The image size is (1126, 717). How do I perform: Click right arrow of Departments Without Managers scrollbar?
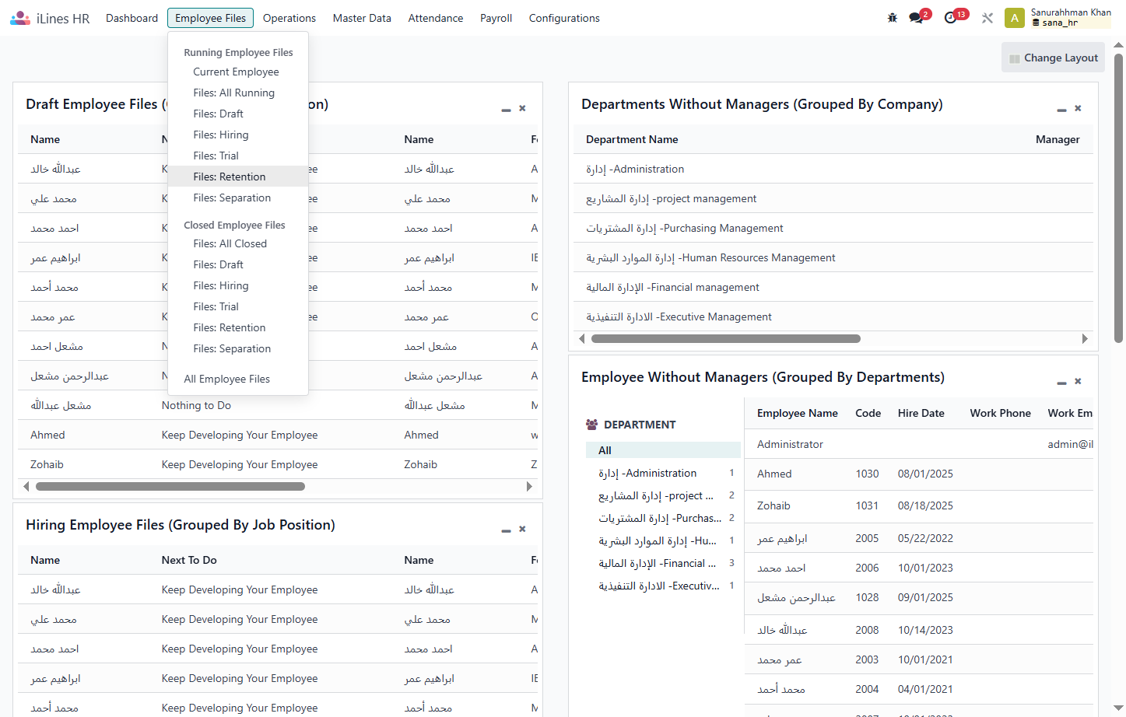1086,339
